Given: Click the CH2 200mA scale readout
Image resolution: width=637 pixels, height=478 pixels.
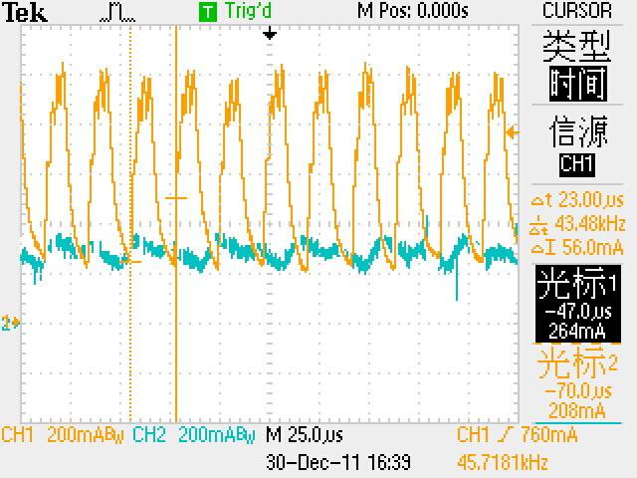Looking at the screenshot, I should pyautogui.click(x=193, y=435).
